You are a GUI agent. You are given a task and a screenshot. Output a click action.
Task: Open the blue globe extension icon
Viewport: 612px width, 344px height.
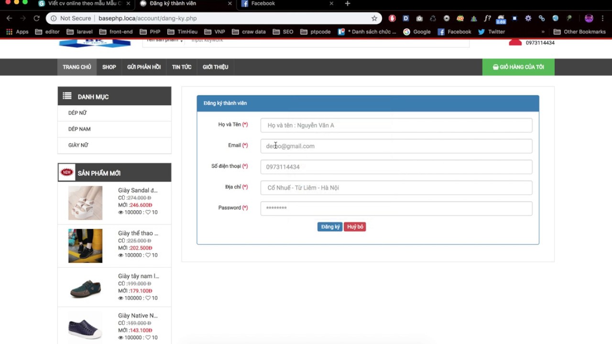click(555, 18)
